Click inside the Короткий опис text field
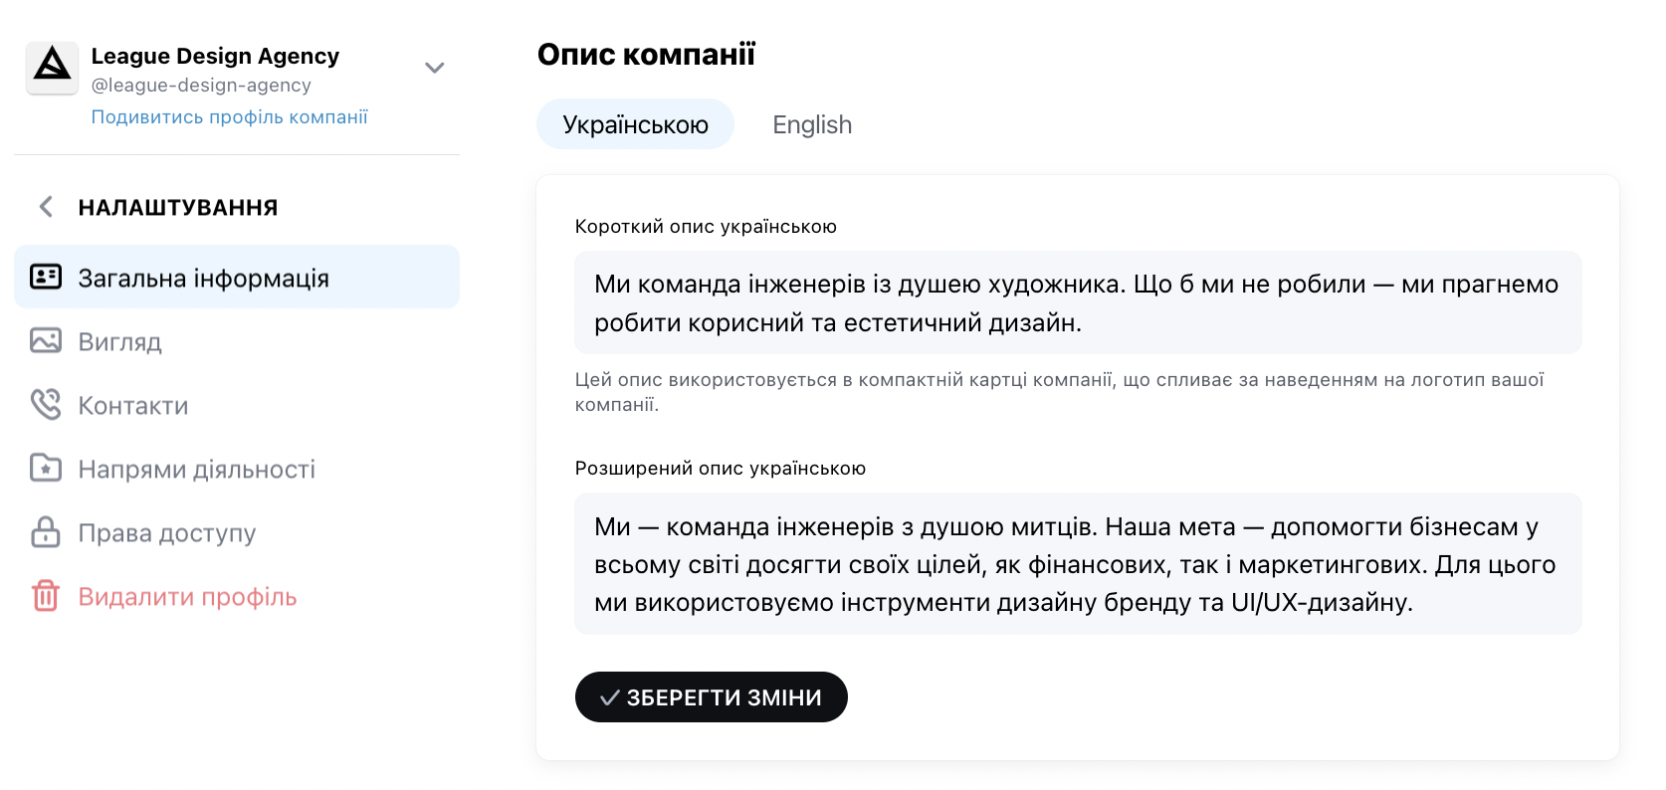Viewport: 1666px width, 790px height. [x=1078, y=302]
